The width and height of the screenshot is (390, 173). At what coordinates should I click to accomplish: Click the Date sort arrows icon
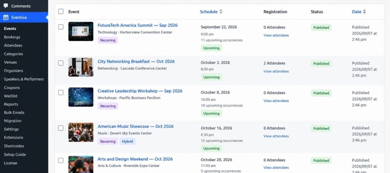tap(364, 12)
